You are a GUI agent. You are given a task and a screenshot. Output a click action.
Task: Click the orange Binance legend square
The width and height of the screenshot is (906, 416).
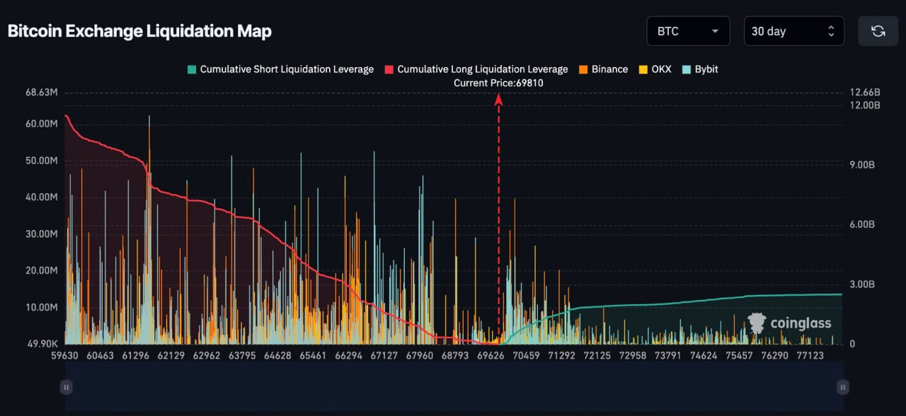coord(583,69)
